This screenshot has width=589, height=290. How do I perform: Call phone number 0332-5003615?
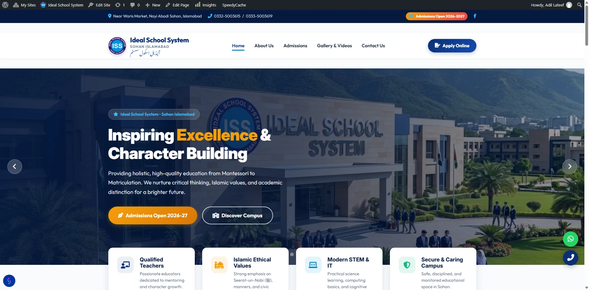tap(227, 16)
